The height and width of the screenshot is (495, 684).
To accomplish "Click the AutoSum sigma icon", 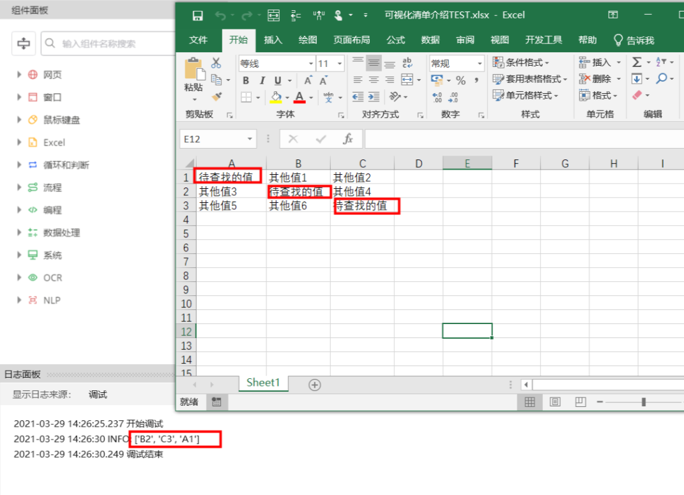I will (x=637, y=63).
